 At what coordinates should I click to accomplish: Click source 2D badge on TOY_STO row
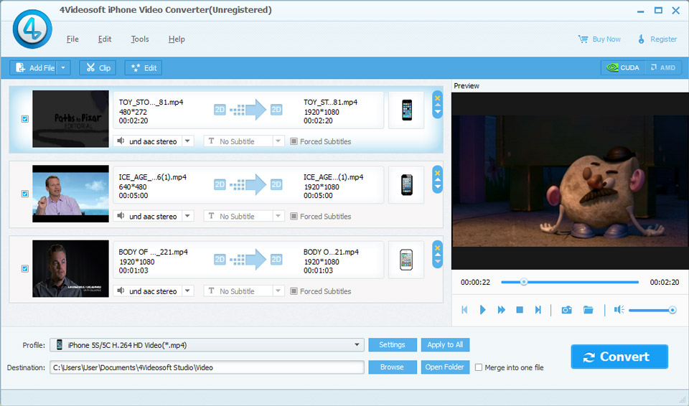pos(220,110)
